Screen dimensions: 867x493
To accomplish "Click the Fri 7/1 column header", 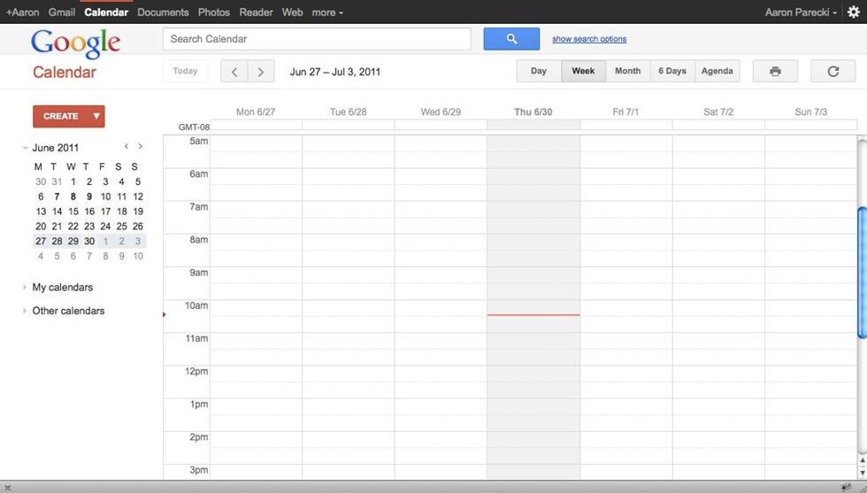I will coord(625,112).
